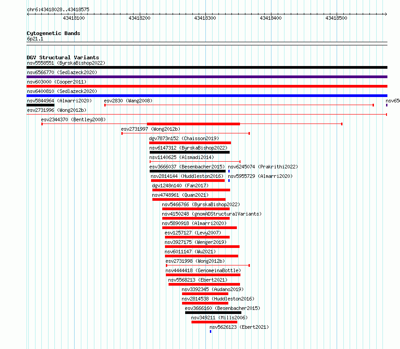Select the esv2344370 (Bentley2008) label

[73, 119]
